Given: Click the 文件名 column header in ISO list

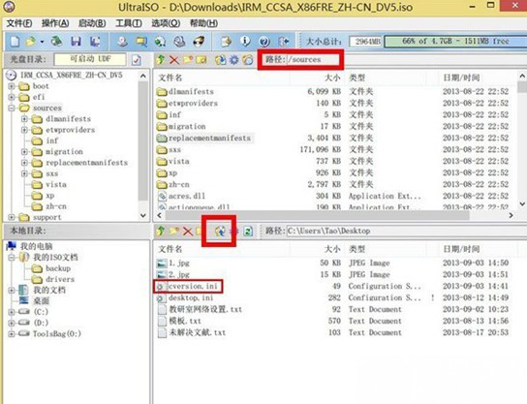Looking at the screenshot, I should tap(170, 78).
